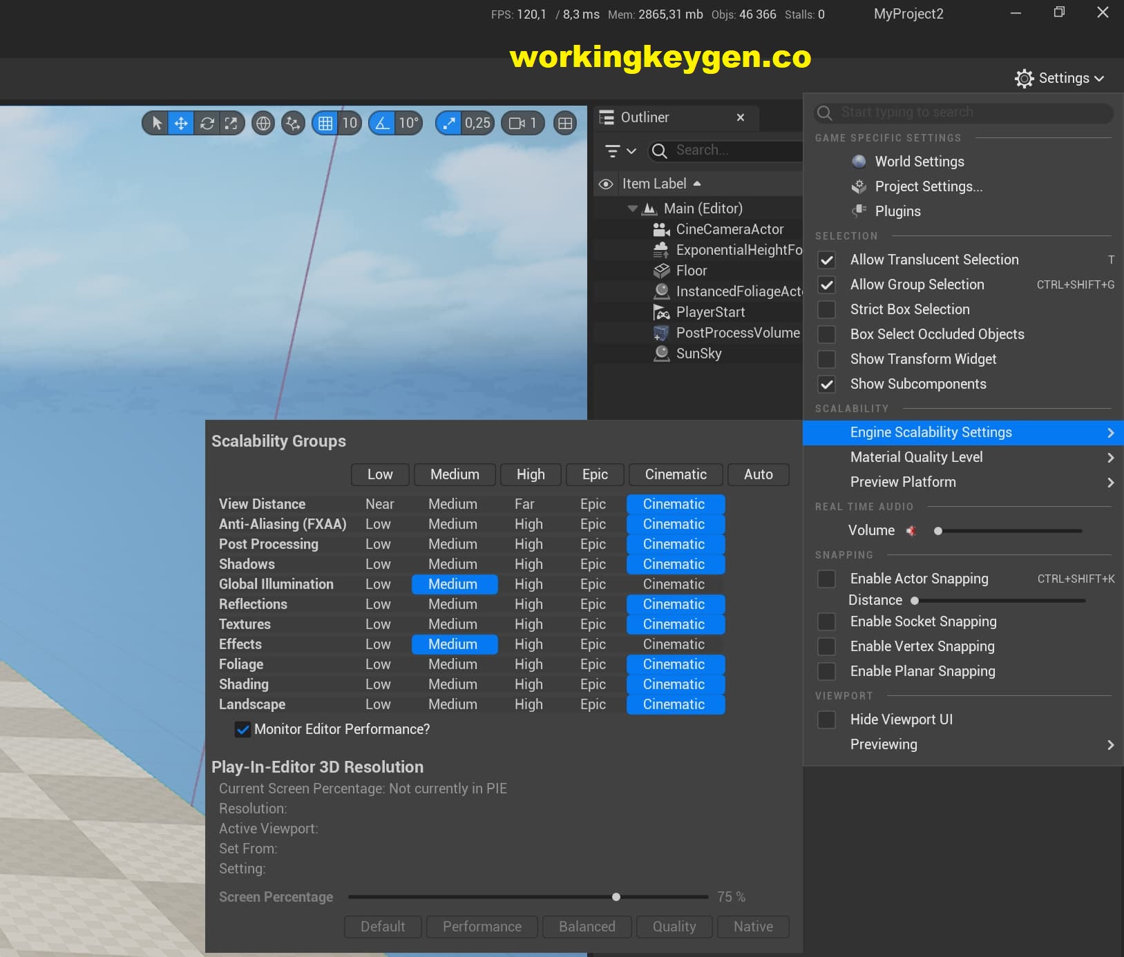This screenshot has height=957, width=1124.
Task: Uncheck Monitor Editor Performance checkbox
Action: [x=242, y=730]
